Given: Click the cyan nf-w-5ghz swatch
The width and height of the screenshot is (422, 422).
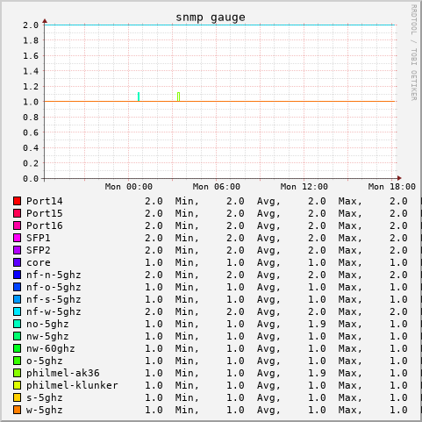Looking at the screenshot, I should click(x=18, y=311).
